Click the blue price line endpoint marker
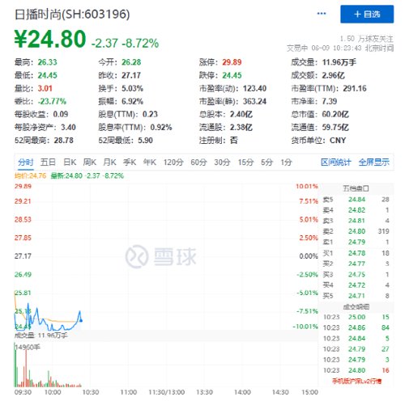The image size is (405, 401). tap(81, 320)
